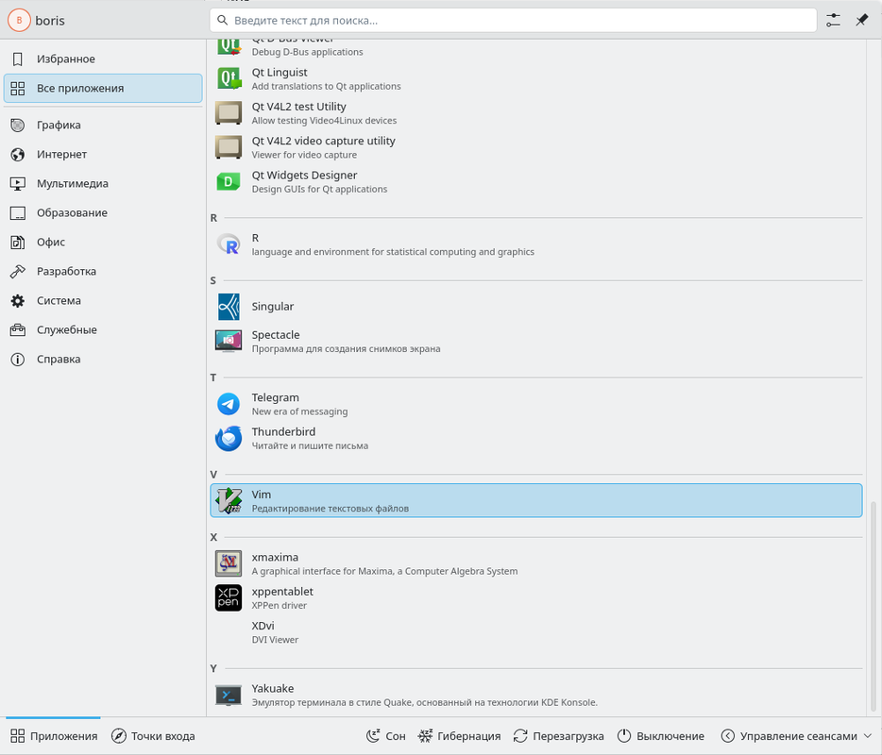Click 'Debug D-Bus applications' description
This screenshot has width=882, height=755.
click(307, 52)
